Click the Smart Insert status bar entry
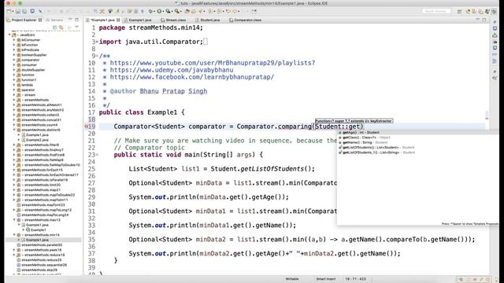Screen dimensions: 504x283 (x=325, y=279)
